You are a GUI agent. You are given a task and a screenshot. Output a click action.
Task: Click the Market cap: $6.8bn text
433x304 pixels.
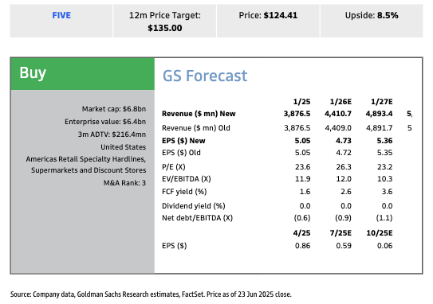pyautogui.click(x=114, y=109)
